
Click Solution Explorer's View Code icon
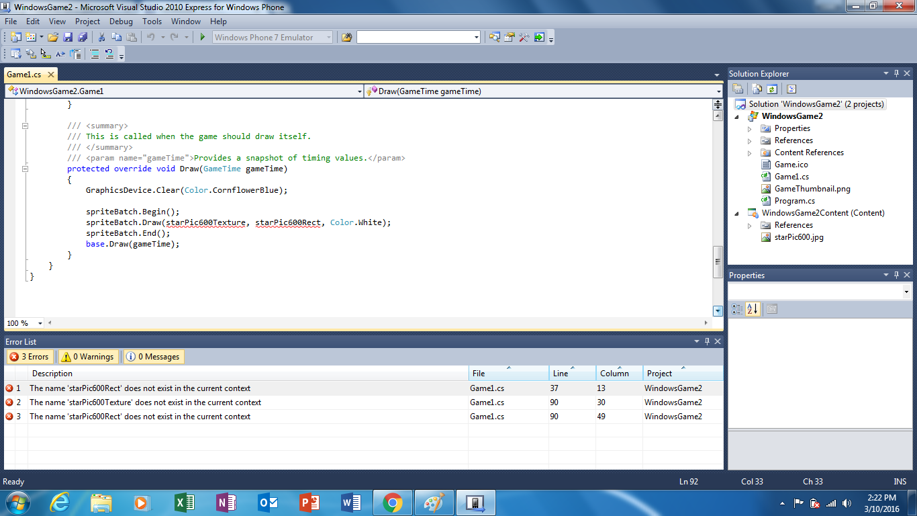(x=791, y=89)
